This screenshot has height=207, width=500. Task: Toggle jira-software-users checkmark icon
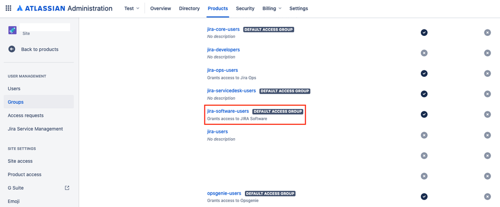[424, 114]
